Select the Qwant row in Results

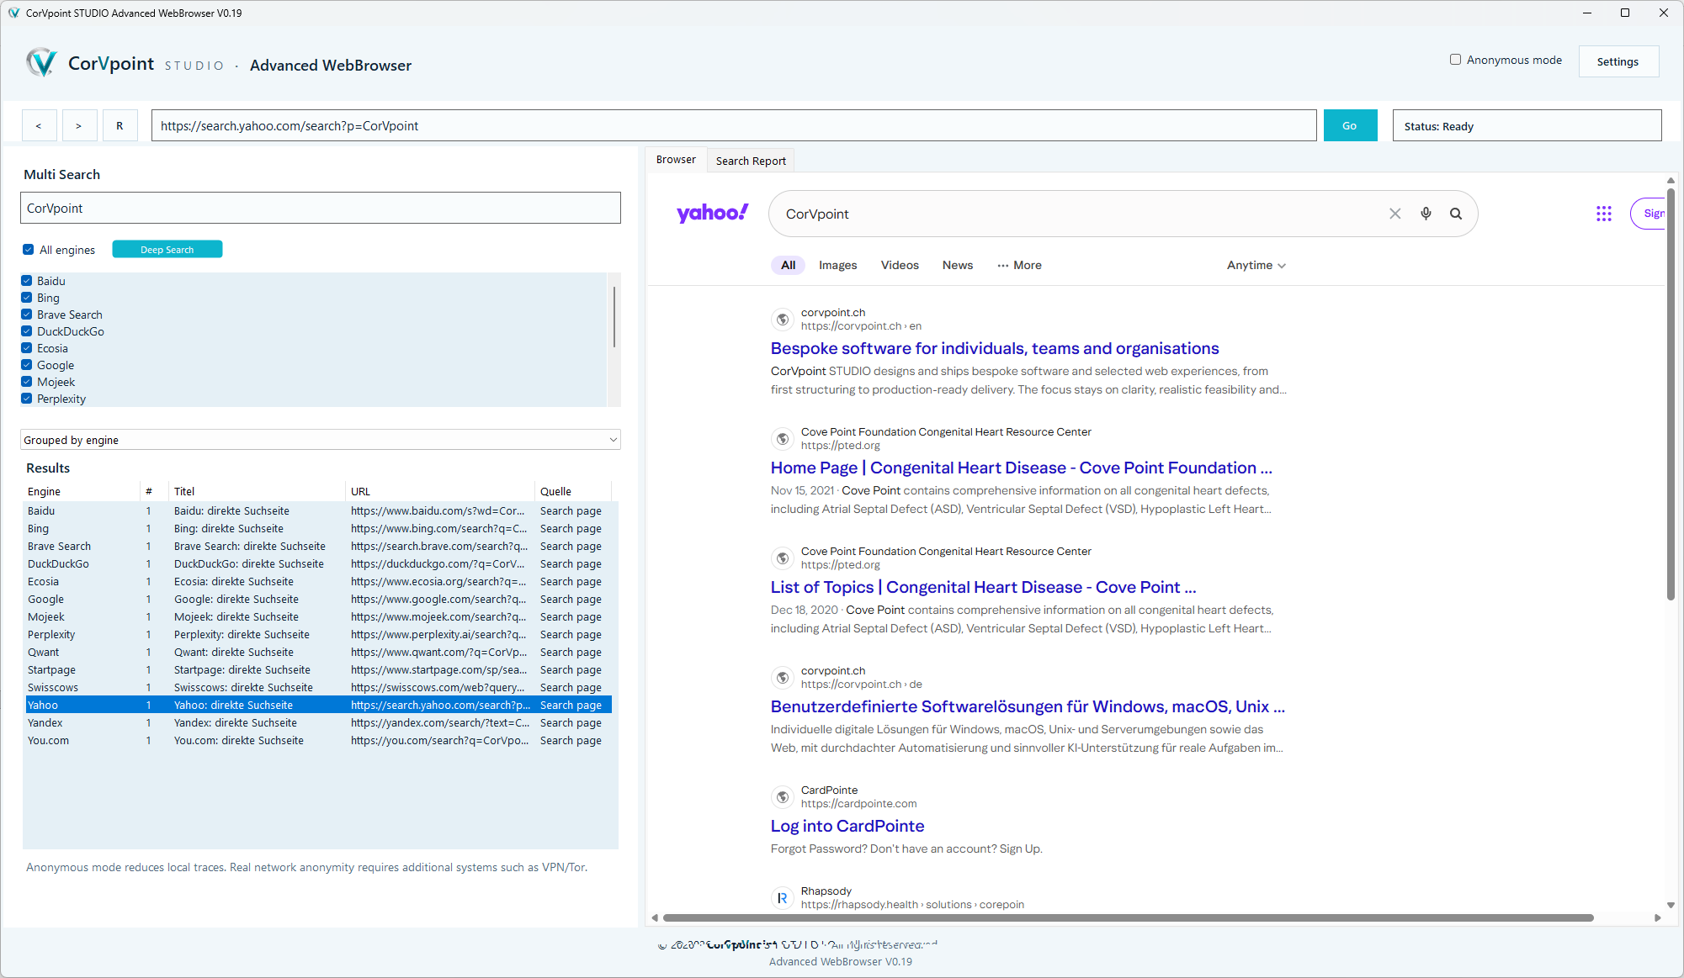pyautogui.click(x=318, y=652)
